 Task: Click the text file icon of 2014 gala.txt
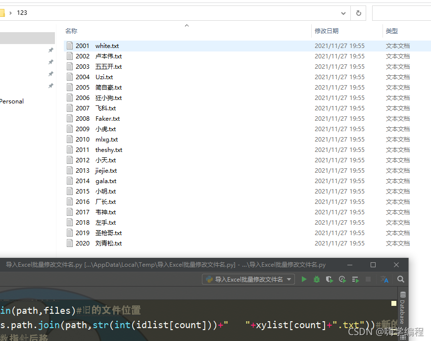coord(70,181)
